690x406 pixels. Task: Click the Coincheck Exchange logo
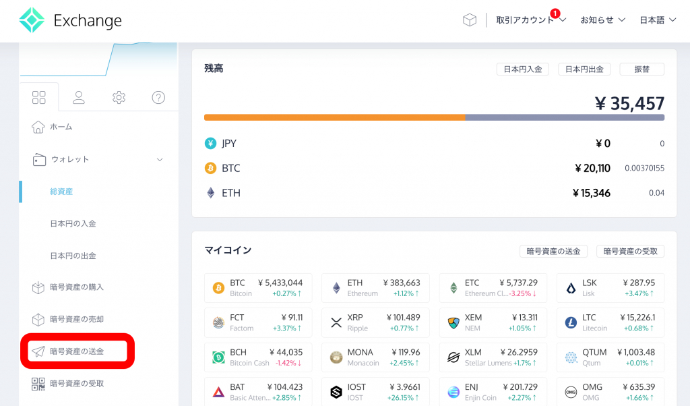70,21
